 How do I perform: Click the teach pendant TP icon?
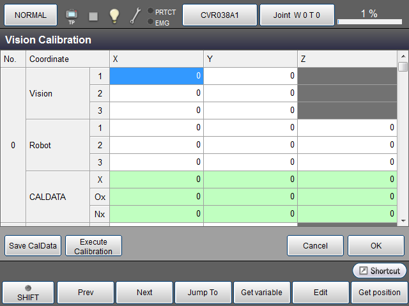click(71, 15)
